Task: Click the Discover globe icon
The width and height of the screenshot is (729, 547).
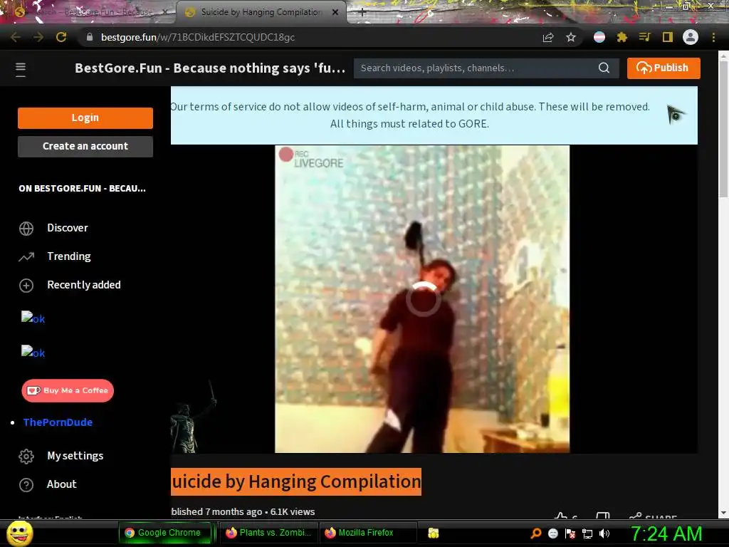Action: [x=26, y=229]
